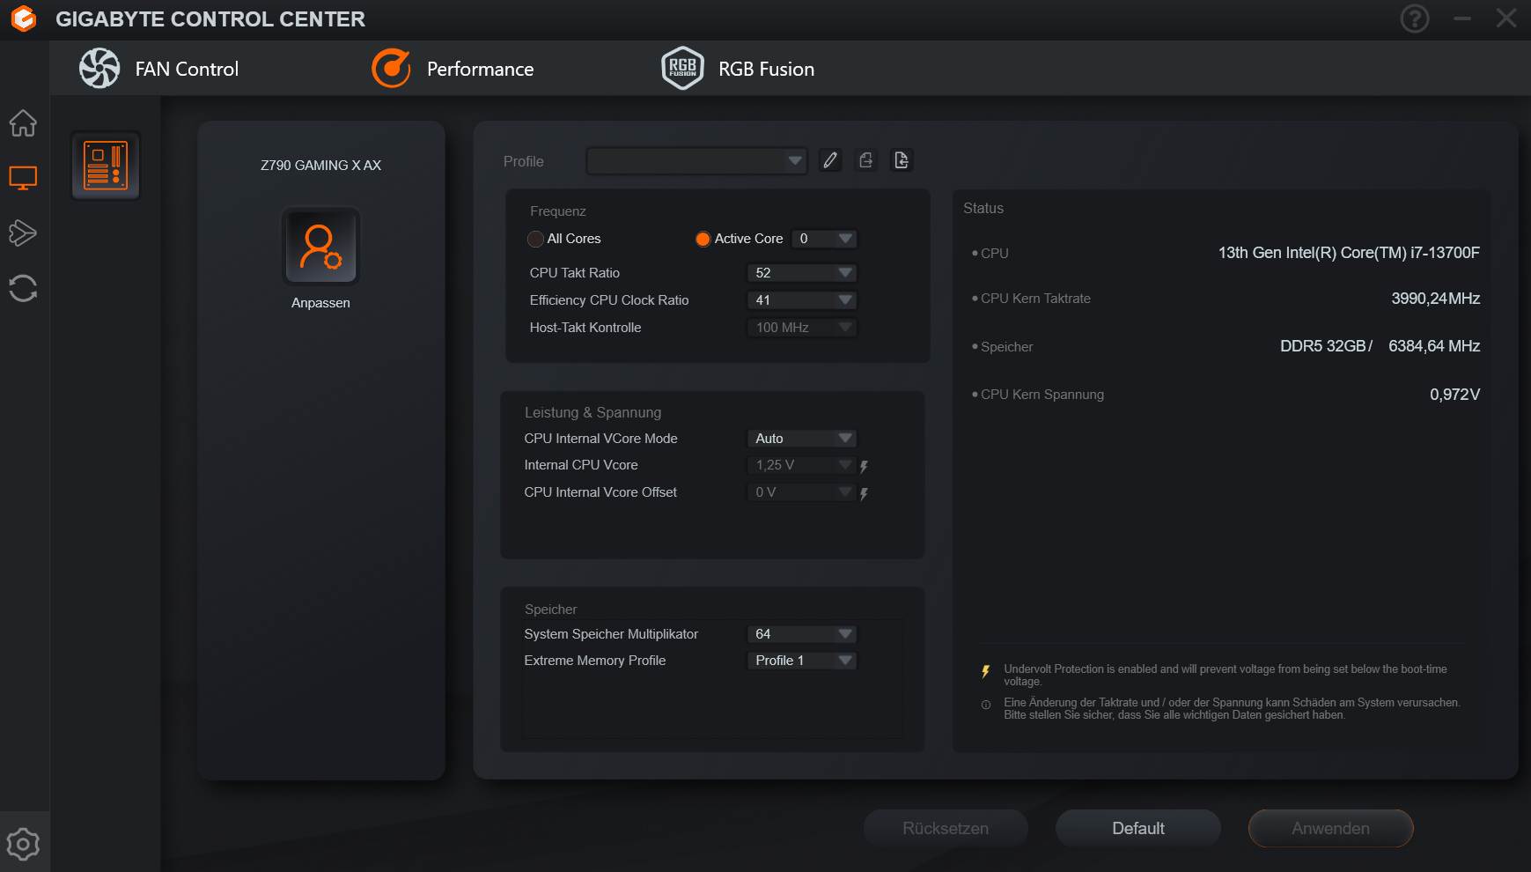Screen dimensions: 1531x872
Task: Click the Z790 GAMING X AX label
Action: tap(320, 166)
